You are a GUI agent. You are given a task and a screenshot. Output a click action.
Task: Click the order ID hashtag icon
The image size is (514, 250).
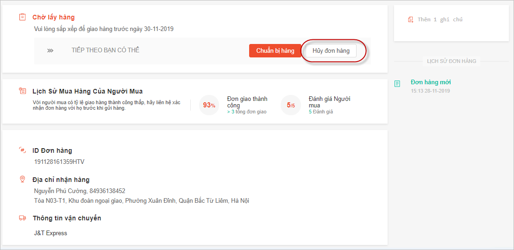coord(22,150)
